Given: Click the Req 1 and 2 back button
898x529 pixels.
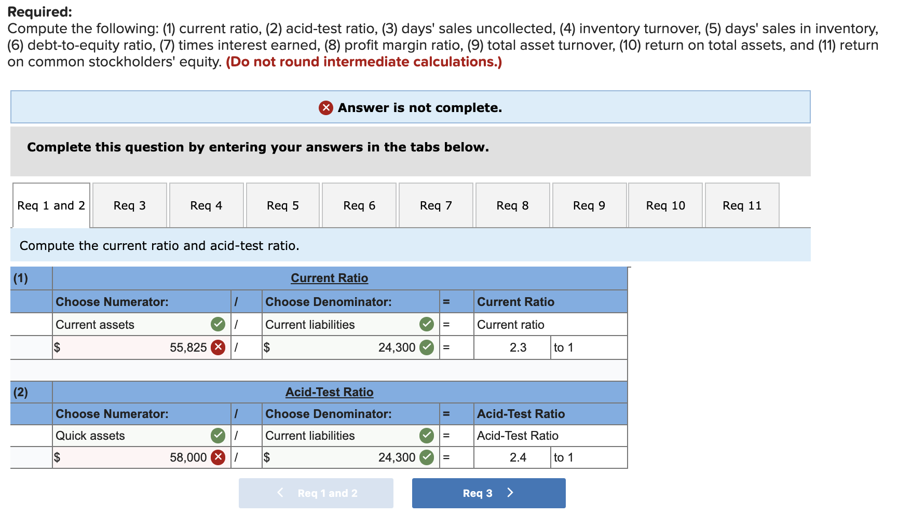Looking at the screenshot, I should click(316, 493).
